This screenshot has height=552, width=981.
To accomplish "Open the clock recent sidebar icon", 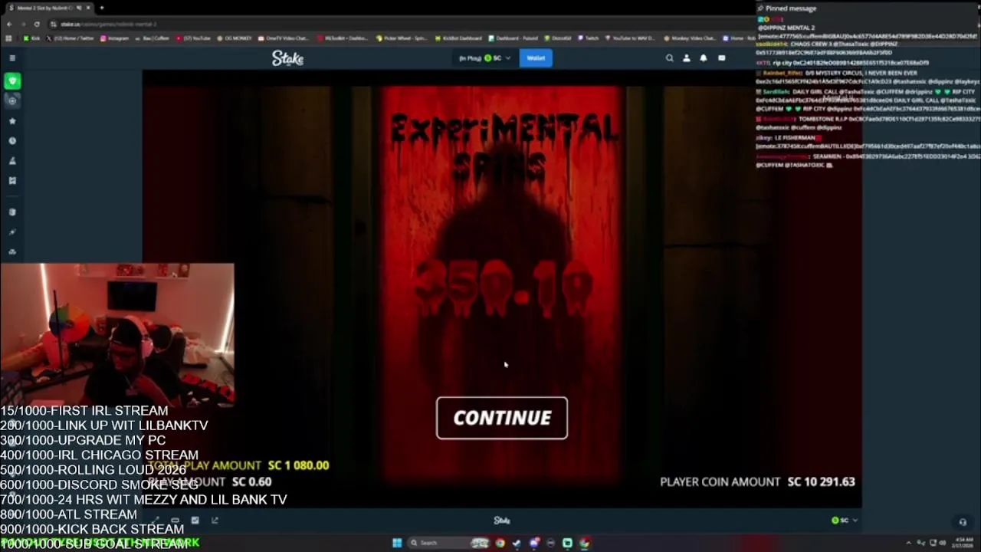I will pos(12,141).
